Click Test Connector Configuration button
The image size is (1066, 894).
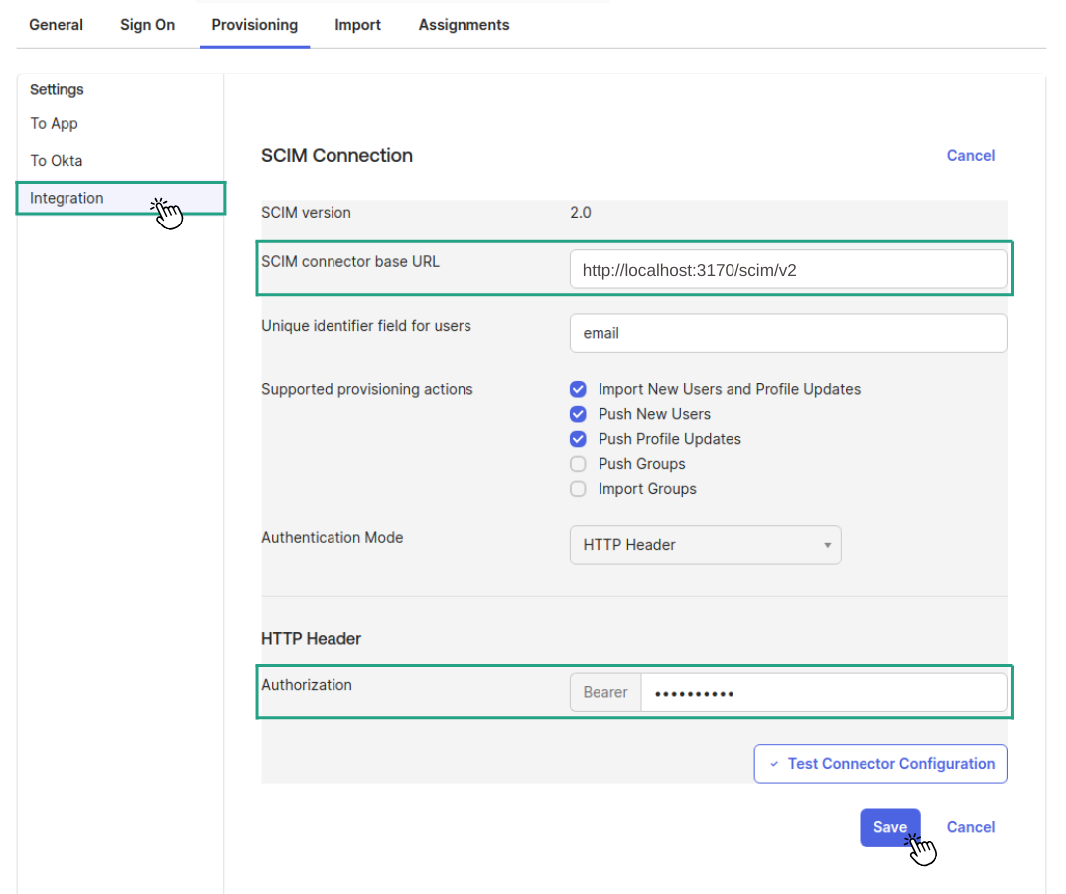(x=880, y=763)
